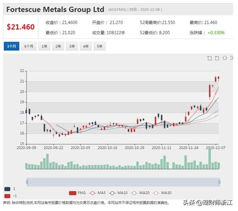The height and width of the screenshot is (211, 238).
Task: Click the 15 y-axis label
Action: [x=22, y=144]
